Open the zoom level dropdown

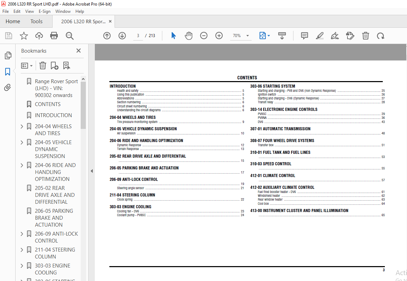pos(248,36)
